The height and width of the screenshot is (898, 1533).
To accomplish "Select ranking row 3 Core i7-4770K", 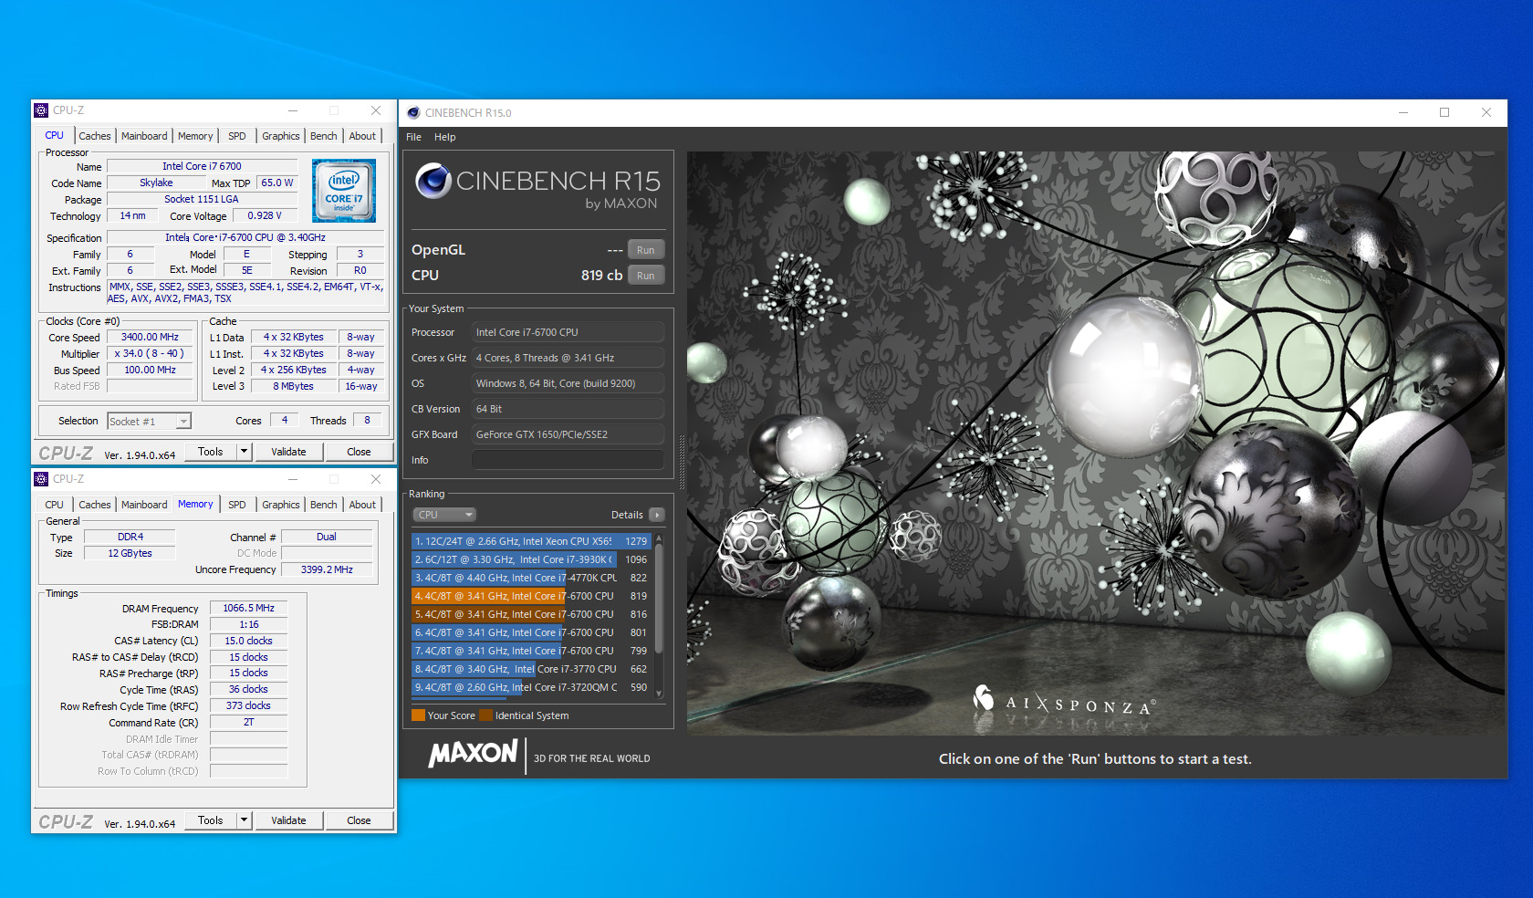I will (x=531, y=578).
